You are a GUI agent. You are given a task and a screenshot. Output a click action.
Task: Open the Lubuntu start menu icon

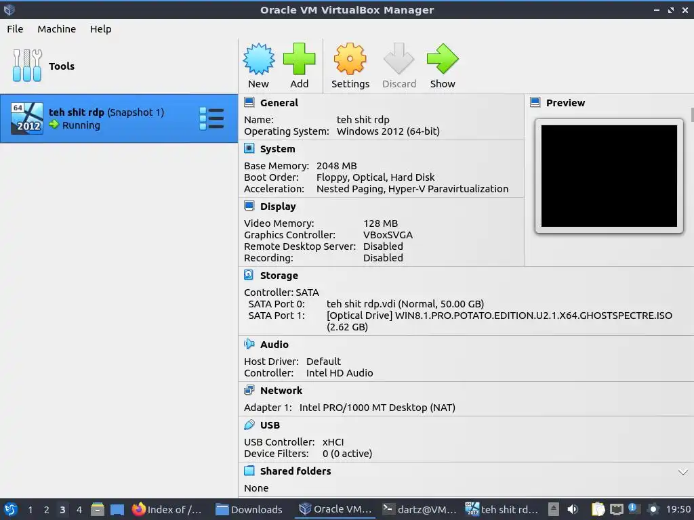pyautogui.click(x=11, y=509)
